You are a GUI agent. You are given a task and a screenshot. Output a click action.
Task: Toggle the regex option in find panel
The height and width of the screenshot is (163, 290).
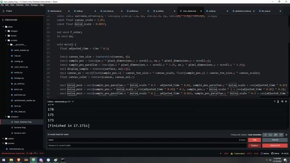265,135
